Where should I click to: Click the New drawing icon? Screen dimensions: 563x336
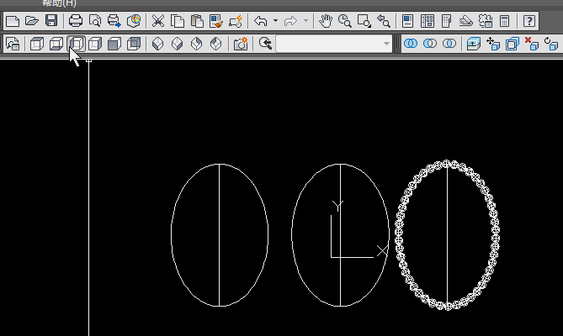point(13,20)
